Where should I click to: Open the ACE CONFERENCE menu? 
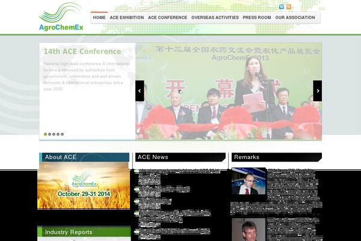click(168, 17)
